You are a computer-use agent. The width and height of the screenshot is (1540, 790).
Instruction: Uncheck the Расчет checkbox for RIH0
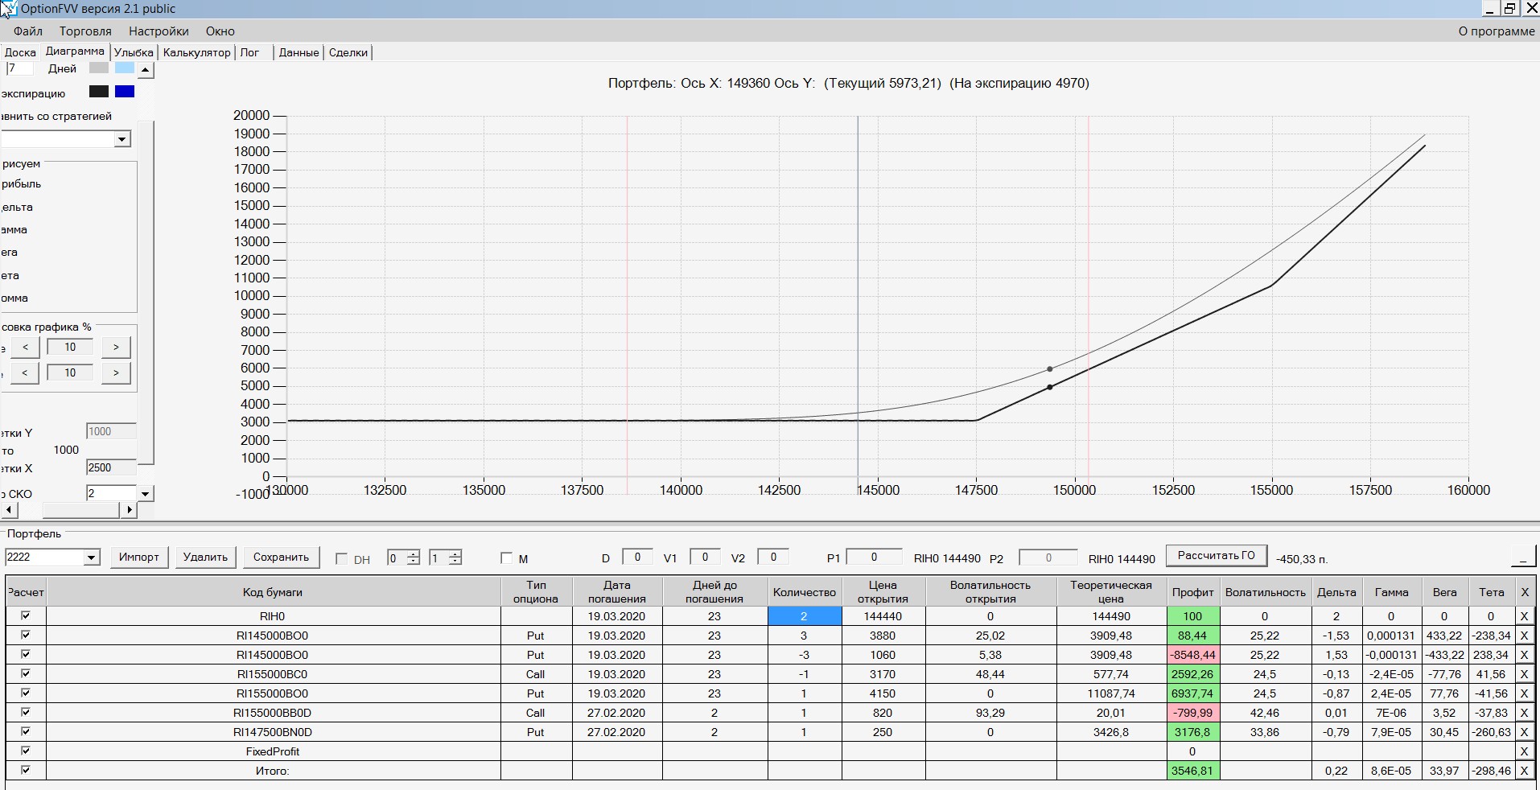pyautogui.click(x=26, y=615)
